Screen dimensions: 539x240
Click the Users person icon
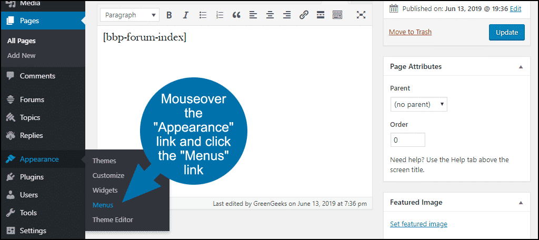click(11, 195)
